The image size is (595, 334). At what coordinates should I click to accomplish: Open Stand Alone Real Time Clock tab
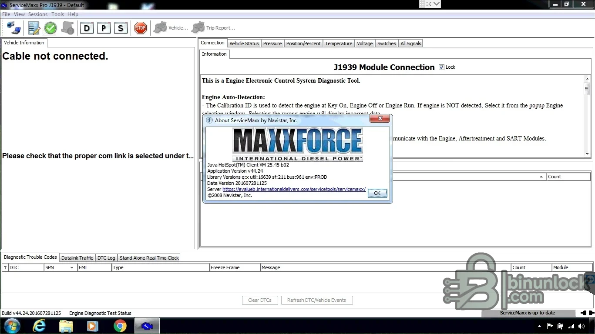tap(149, 258)
